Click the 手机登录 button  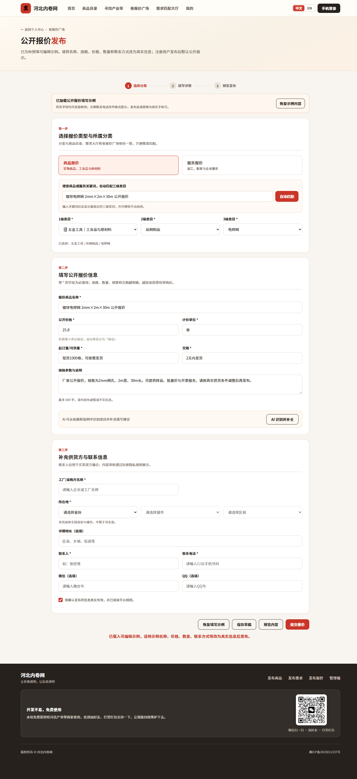[329, 8]
